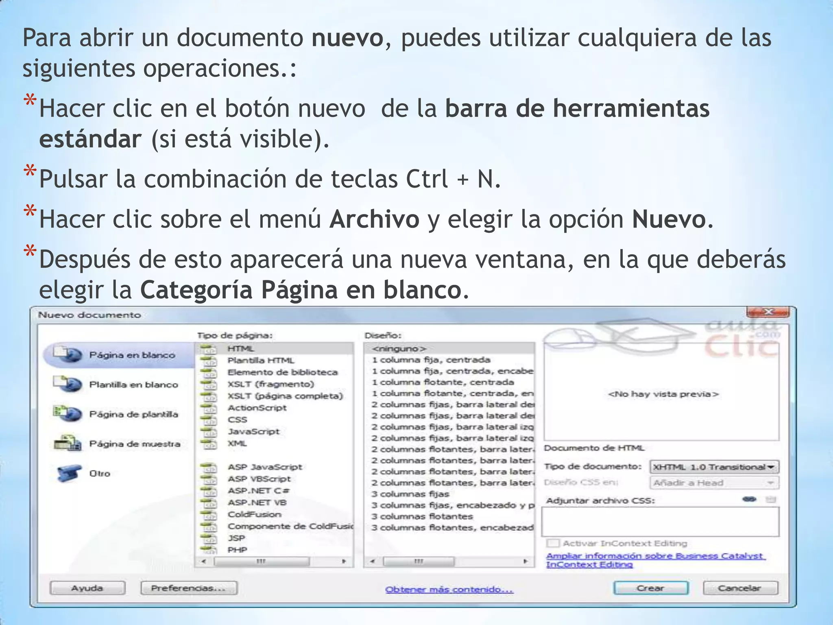Select '3 columnas fijas, encabezado y p' layout

pyautogui.click(x=453, y=505)
